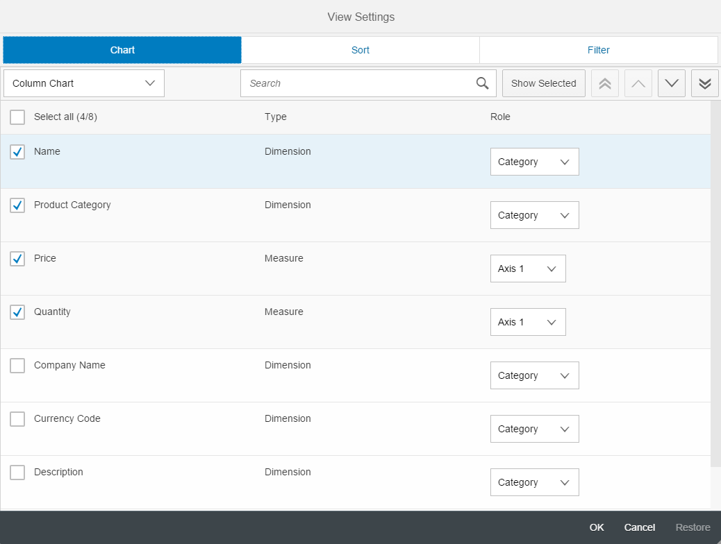Change Role dropdown for Currency Code
The width and height of the screenshot is (721, 544).
tap(534, 429)
